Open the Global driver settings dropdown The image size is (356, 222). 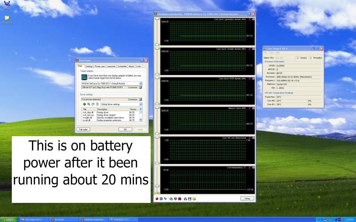(141, 104)
